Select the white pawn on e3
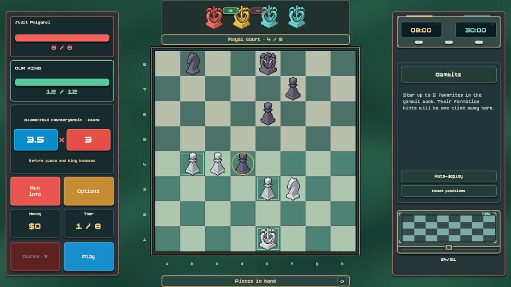511x287 pixels. (268, 189)
